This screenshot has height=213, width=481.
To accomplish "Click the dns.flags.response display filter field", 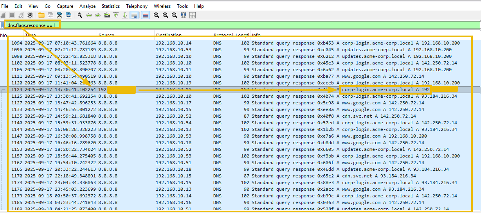I will pos(243,25).
